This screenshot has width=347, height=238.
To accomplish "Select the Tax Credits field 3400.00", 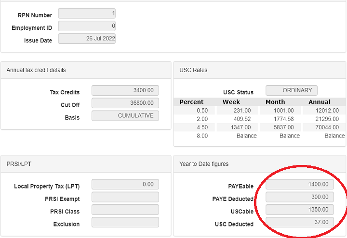I will pos(125,90).
